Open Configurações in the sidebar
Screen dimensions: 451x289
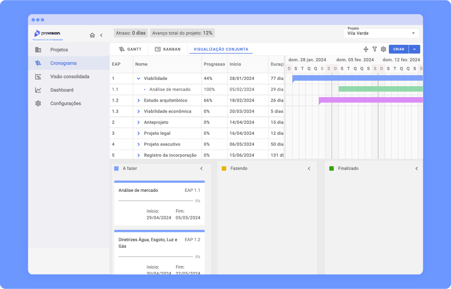(69, 103)
